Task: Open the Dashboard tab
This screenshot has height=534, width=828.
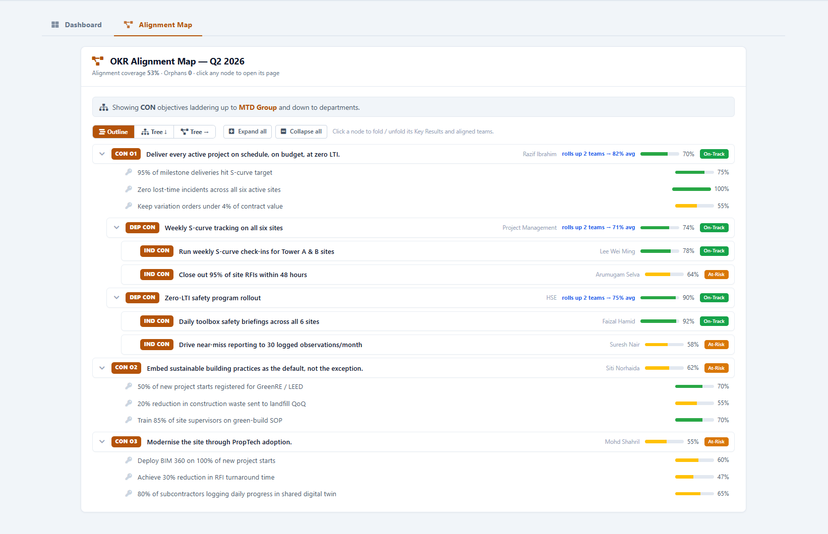Action: (77, 25)
